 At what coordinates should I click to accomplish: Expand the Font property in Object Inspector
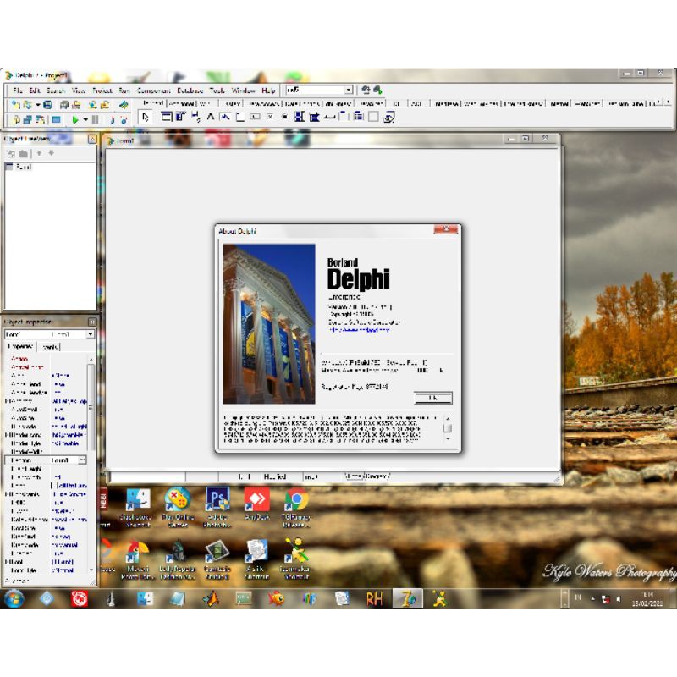coord(8,560)
